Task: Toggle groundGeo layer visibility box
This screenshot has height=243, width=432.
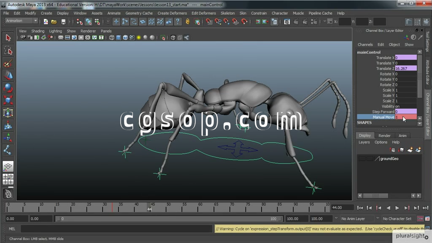Action: coord(362,159)
